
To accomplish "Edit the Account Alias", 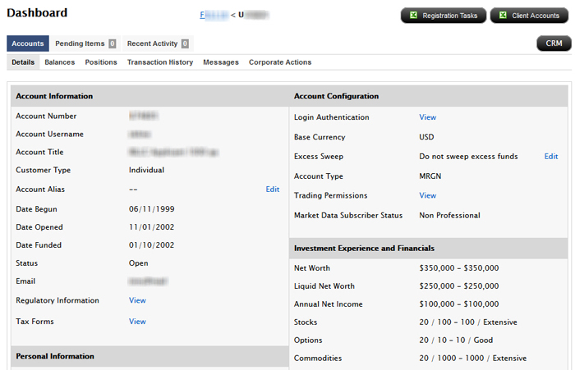I will 273,190.
